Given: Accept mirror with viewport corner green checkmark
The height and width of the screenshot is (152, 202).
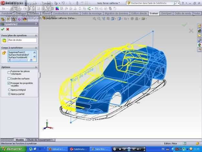Looking at the screenshot, I should point(184,25).
